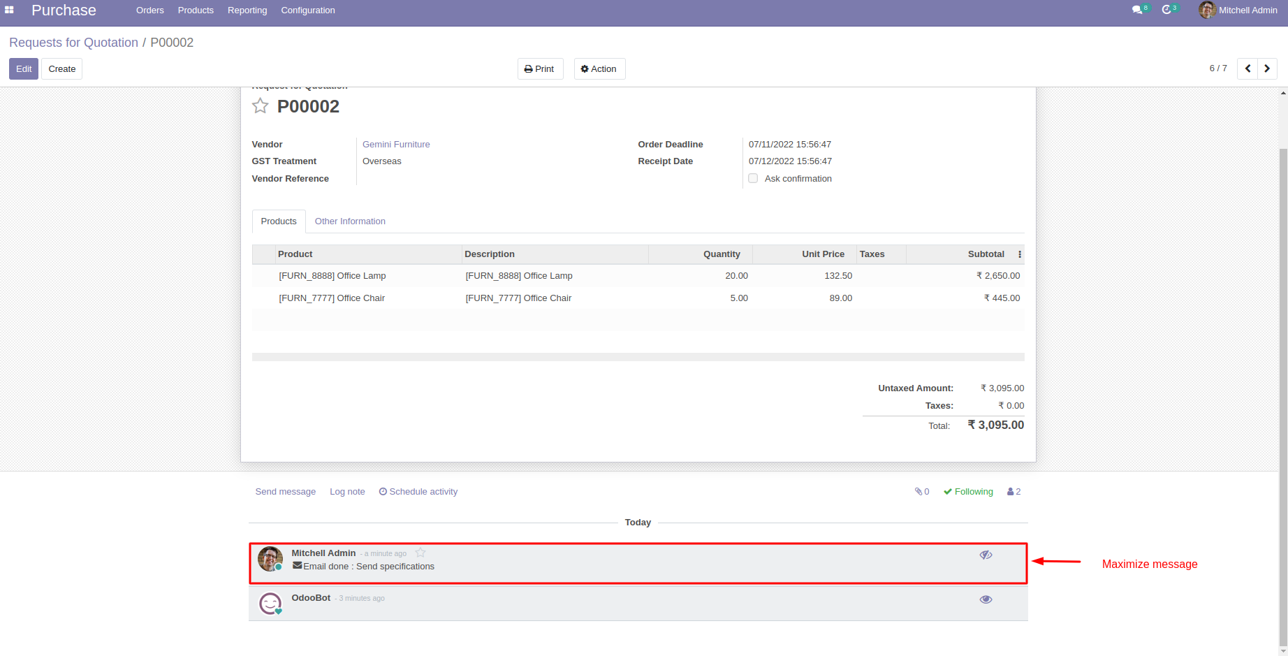Viewport: 1288px width, 656px height.
Task: Click subtotal '₹ 2,650.00'
Action: (x=998, y=276)
